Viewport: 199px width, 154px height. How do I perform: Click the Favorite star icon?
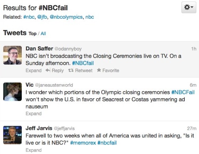tap(99, 70)
